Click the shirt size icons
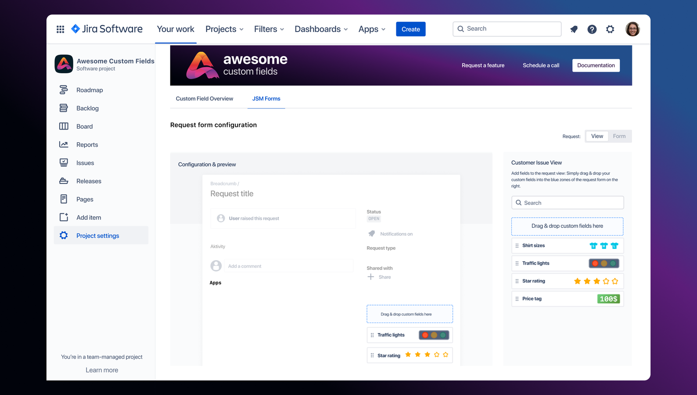 click(604, 246)
